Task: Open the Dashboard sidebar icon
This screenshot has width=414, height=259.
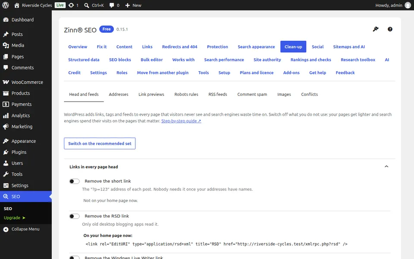Action: pyautogui.click(x=6, y=19)
